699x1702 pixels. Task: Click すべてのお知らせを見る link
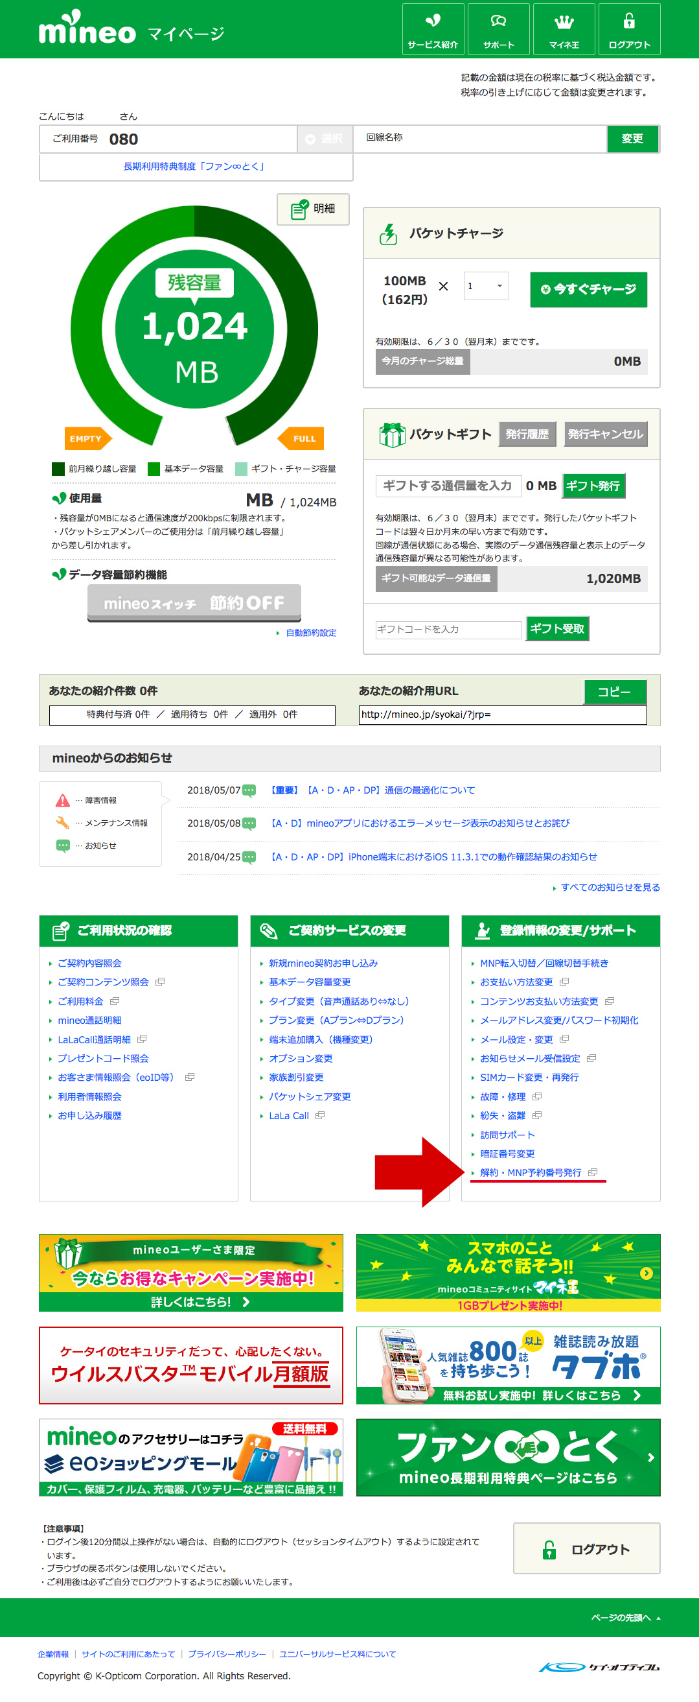coord(610,888)
